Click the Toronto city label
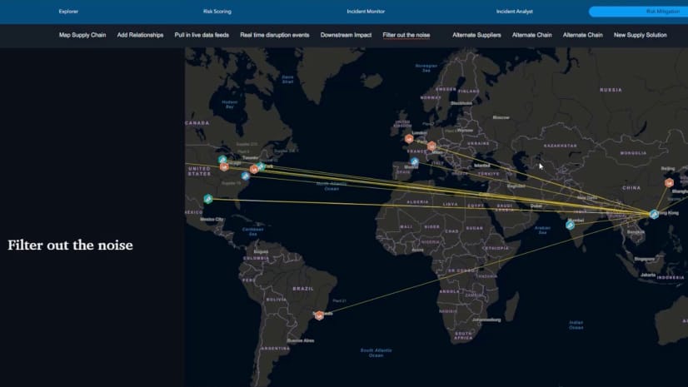Image resolution: width=688 pixels, height=387 pixels. [251, 158]
